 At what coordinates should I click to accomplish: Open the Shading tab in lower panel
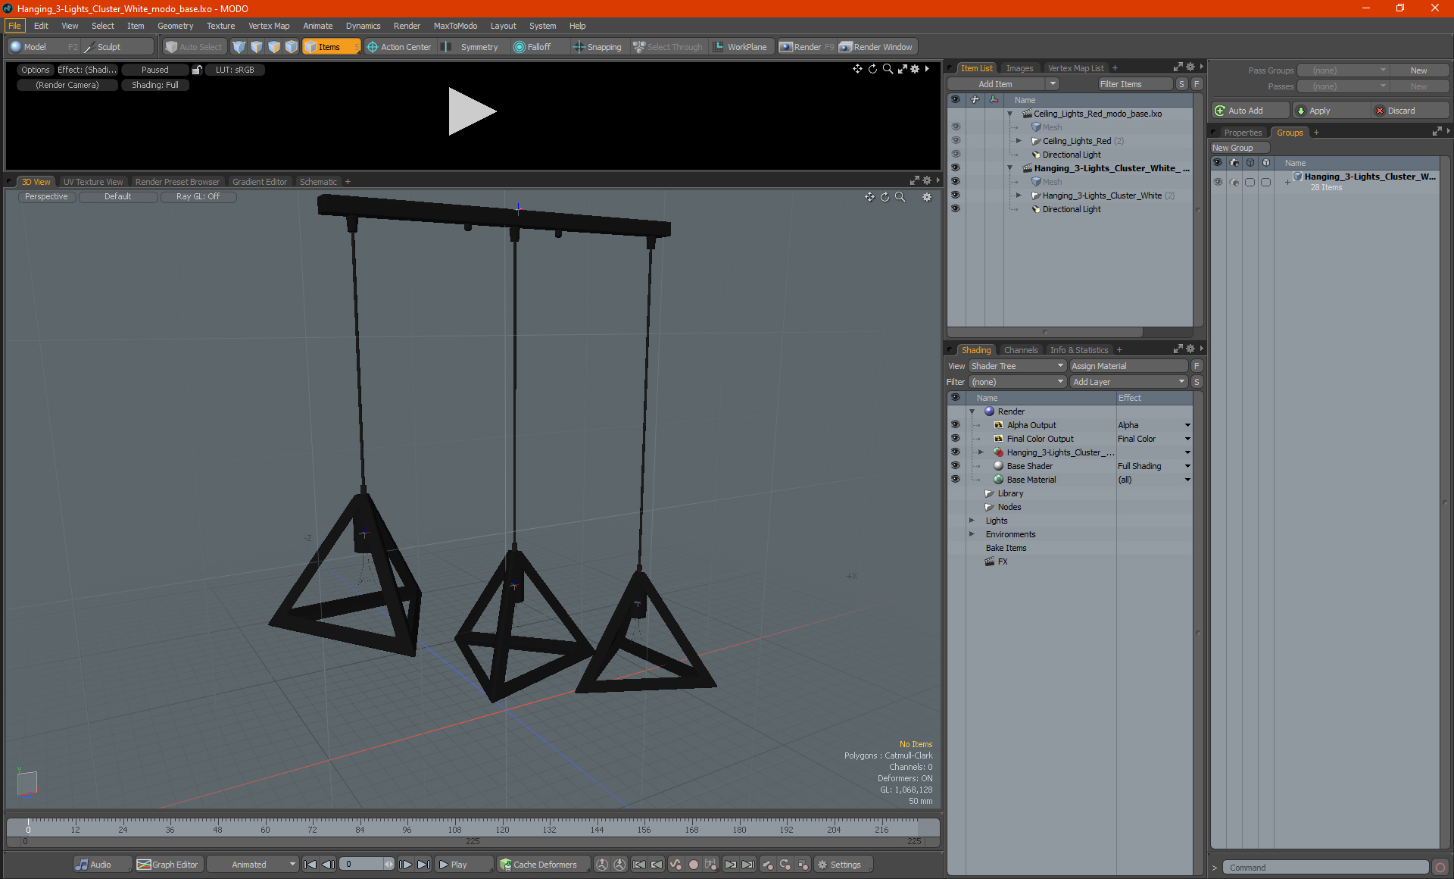[x=974, y=349]
